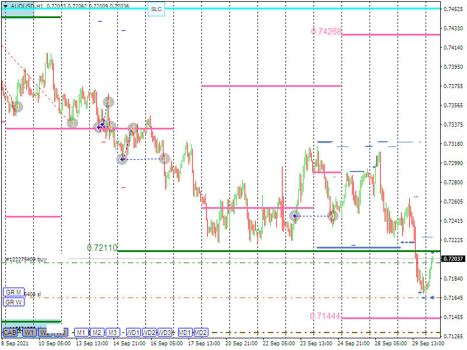Select the M2 level button
The height and width of the screenshot is (350, 467).
tap(97, 332)
